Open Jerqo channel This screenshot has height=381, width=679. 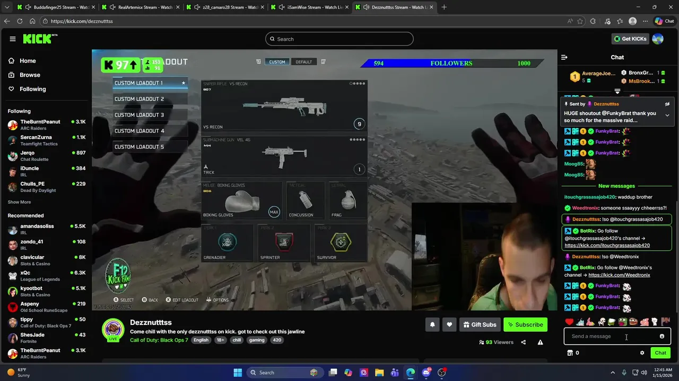point(46,156)
